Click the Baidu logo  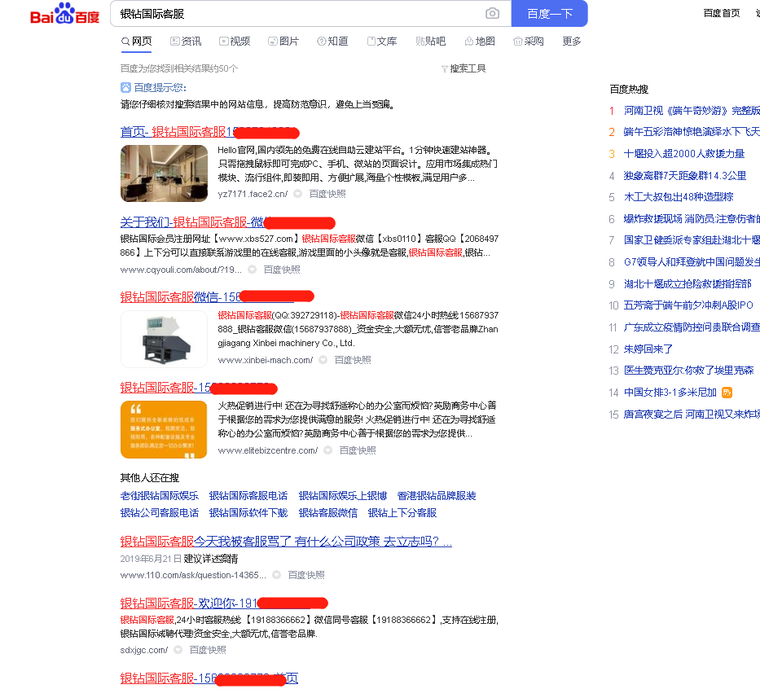64,15
